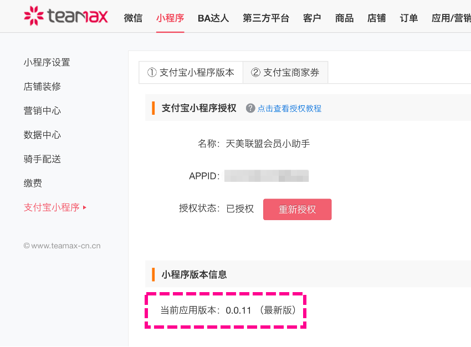
Task: Click the arrow beside 支付宝小程序 in sidebar
Action: pyautogui.click(x=85, y=207)
